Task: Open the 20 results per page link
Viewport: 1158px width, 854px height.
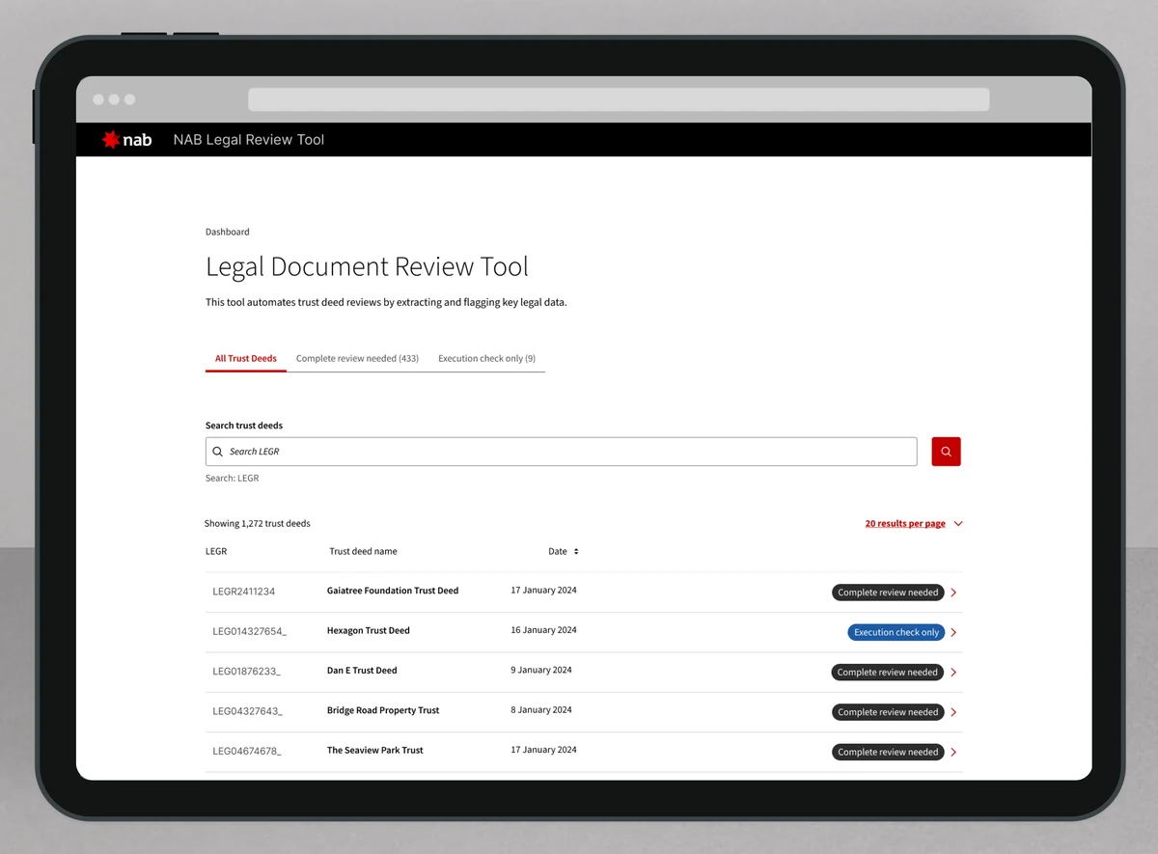Action: [x=905, y=524]
